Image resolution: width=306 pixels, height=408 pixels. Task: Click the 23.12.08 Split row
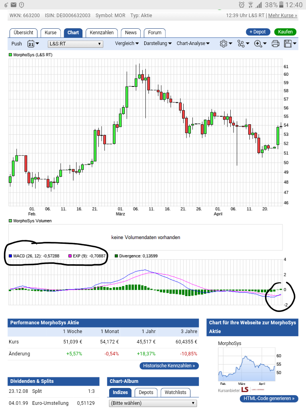[x=54, y=391]
